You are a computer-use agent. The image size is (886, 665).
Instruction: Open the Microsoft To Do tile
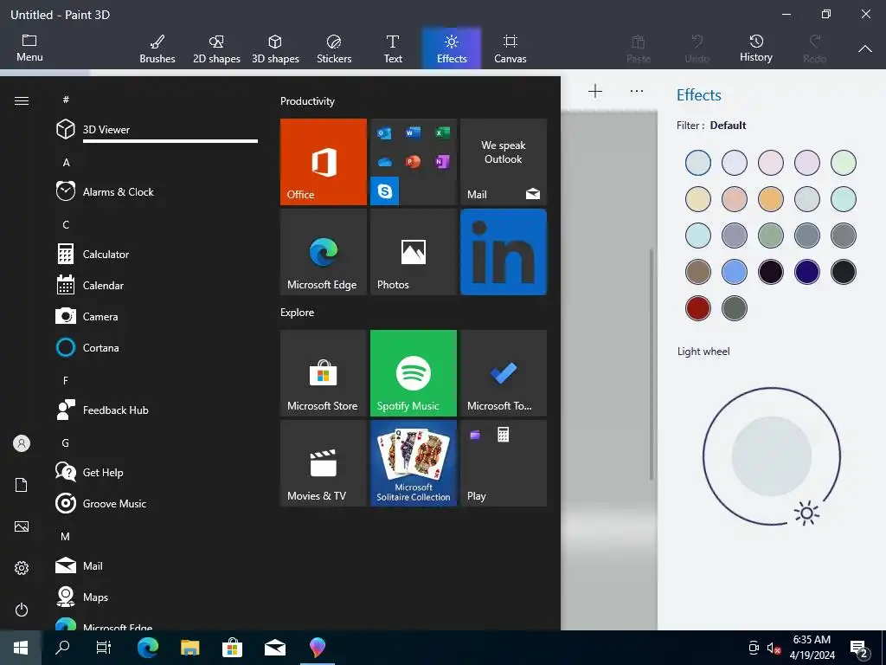[x=504, y=373]
